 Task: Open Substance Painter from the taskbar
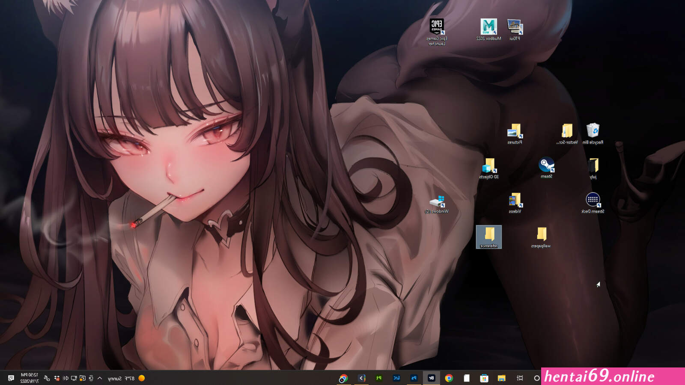point(378,378)
